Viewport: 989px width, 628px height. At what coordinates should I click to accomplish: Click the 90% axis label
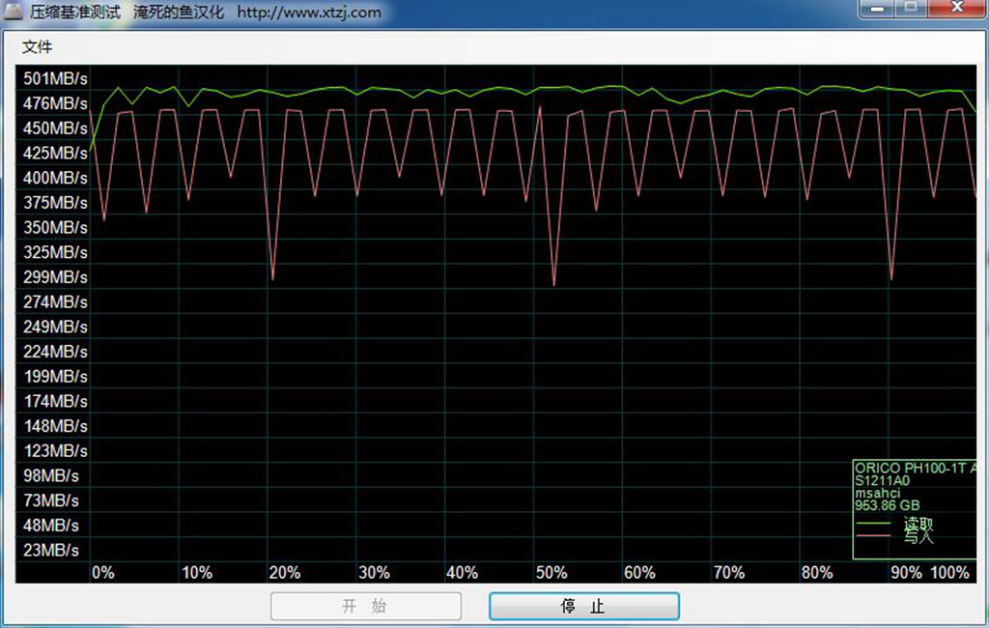click(x=906, y=573)
